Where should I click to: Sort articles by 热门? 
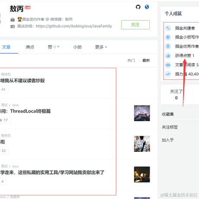131,61
